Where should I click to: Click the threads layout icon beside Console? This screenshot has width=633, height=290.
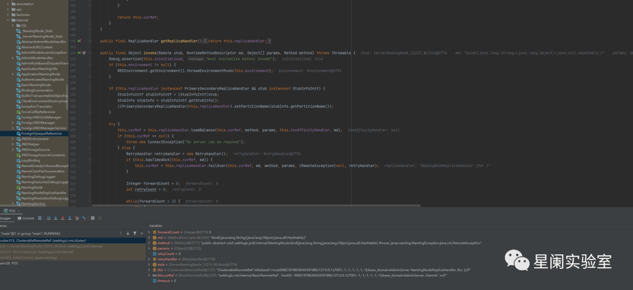click(x=40, y=218)
